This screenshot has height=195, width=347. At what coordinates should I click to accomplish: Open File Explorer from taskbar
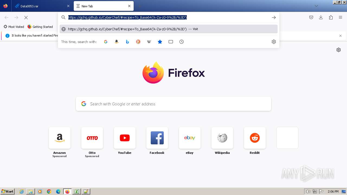(x=31, y=191)
